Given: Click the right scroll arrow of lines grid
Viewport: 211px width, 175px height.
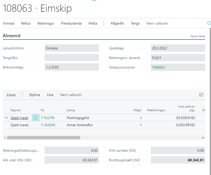Looking at the screenshot, I should 203,138.
